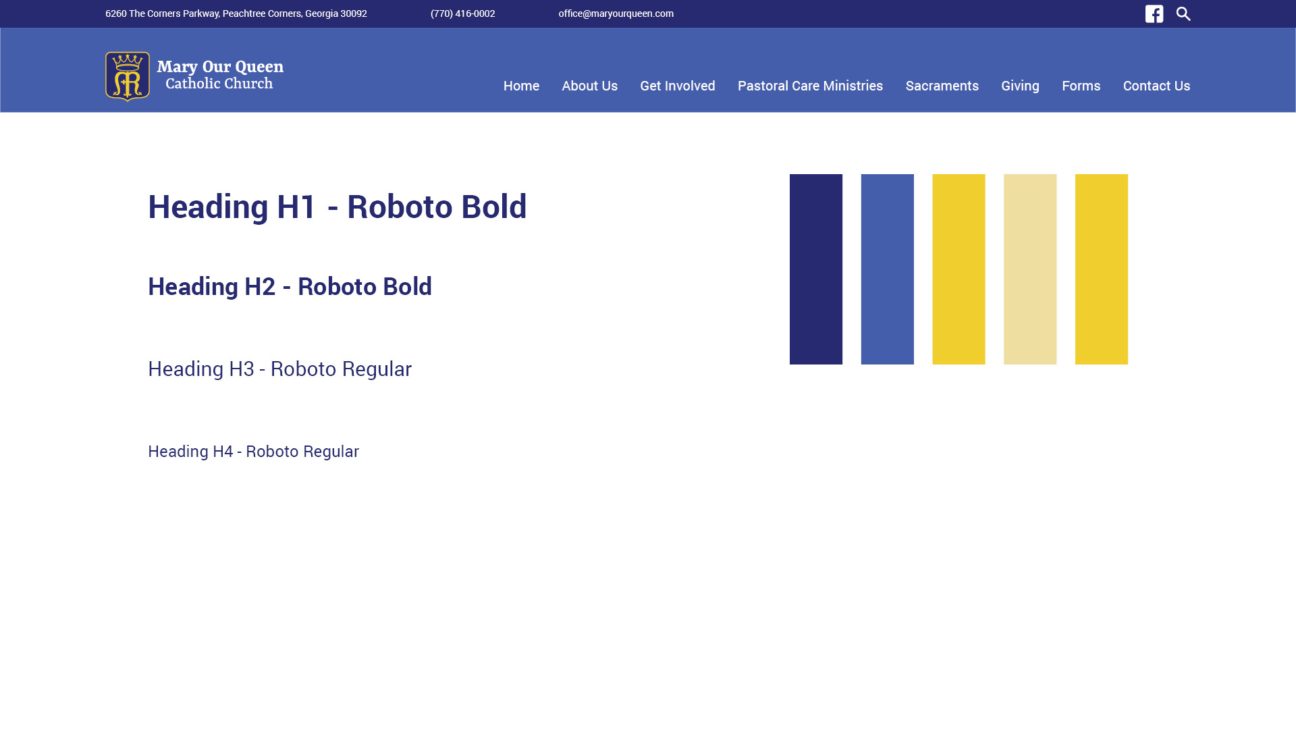Select the dark navy color swatch
Image resolution: width=1296 pixels, height=729 pixels.
(x=815, y=269)
